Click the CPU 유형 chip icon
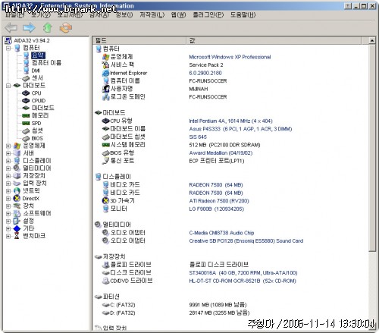379x333 pixels. tap(105, 121)
